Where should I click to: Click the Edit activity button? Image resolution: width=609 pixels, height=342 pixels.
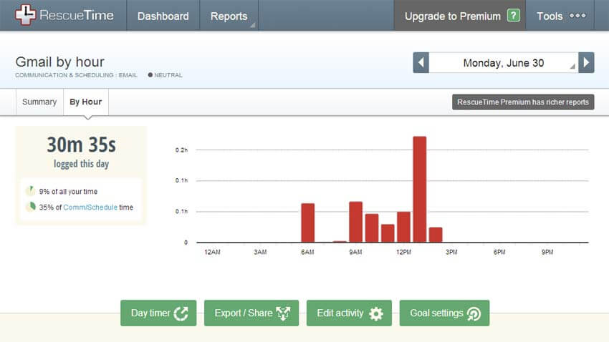pyautogui.click(x=349, y=313)
